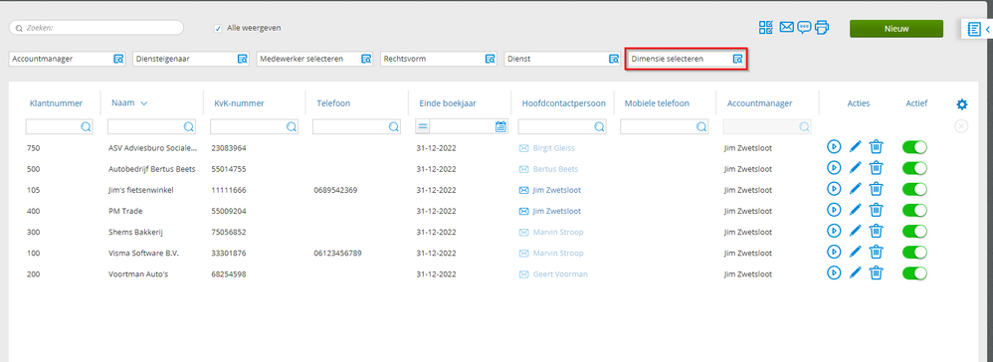Click the Klantnummer column filter field

(x=60, y=126)
